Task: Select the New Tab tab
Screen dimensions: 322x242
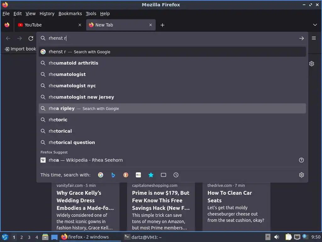Action: (x=121, y=25)
